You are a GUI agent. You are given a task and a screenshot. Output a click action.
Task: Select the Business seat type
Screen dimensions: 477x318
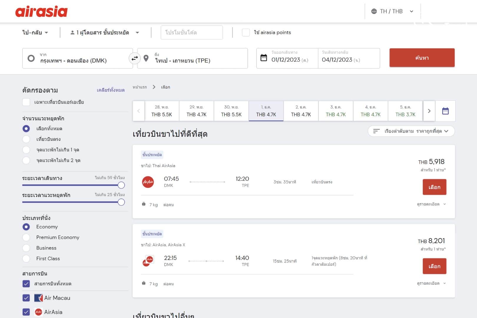coord(26,248)
